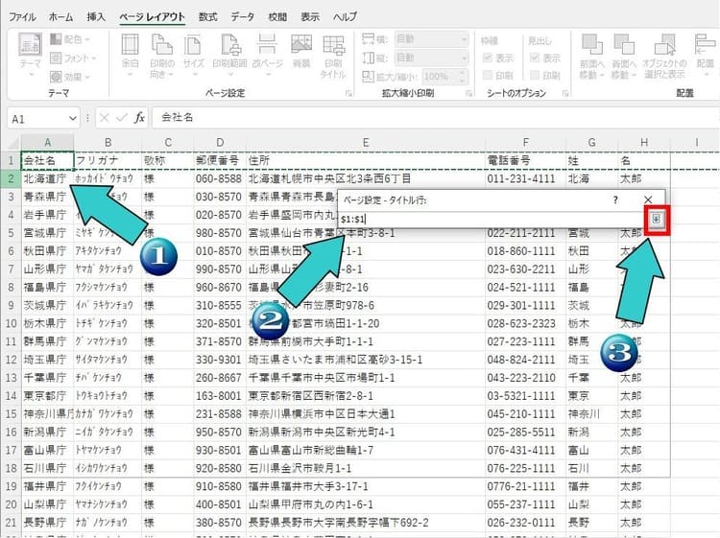The width and height of the screenshot is (720, 538).
Task: Click the $1:$1 title row input field
Action: pyautogui.click(x=492, y=221)
